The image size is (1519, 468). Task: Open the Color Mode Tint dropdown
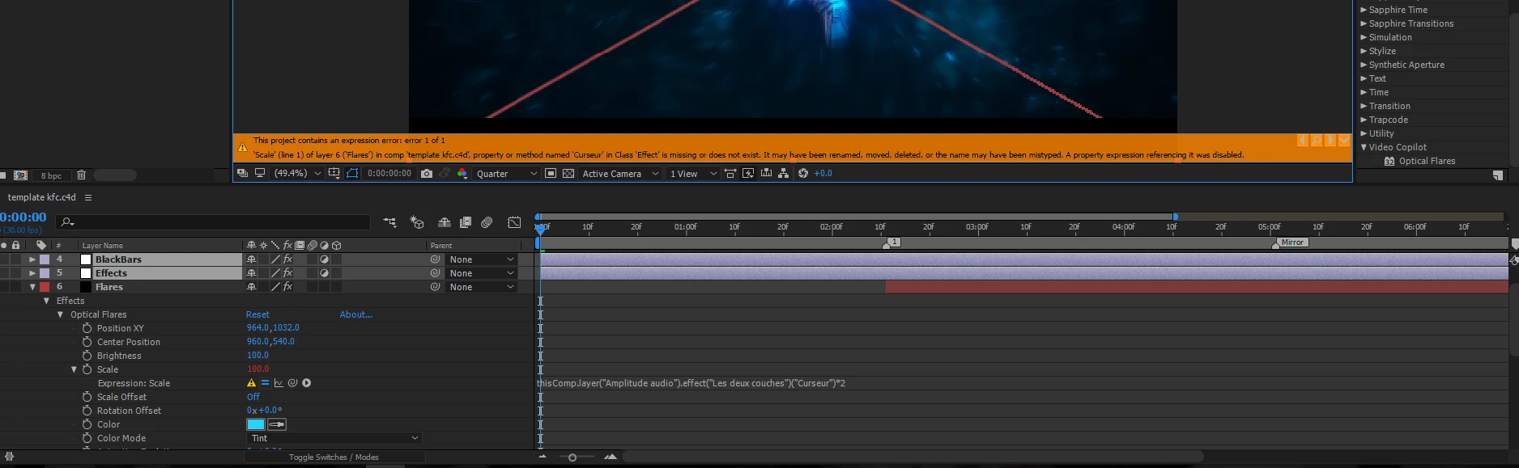[334, 438]
